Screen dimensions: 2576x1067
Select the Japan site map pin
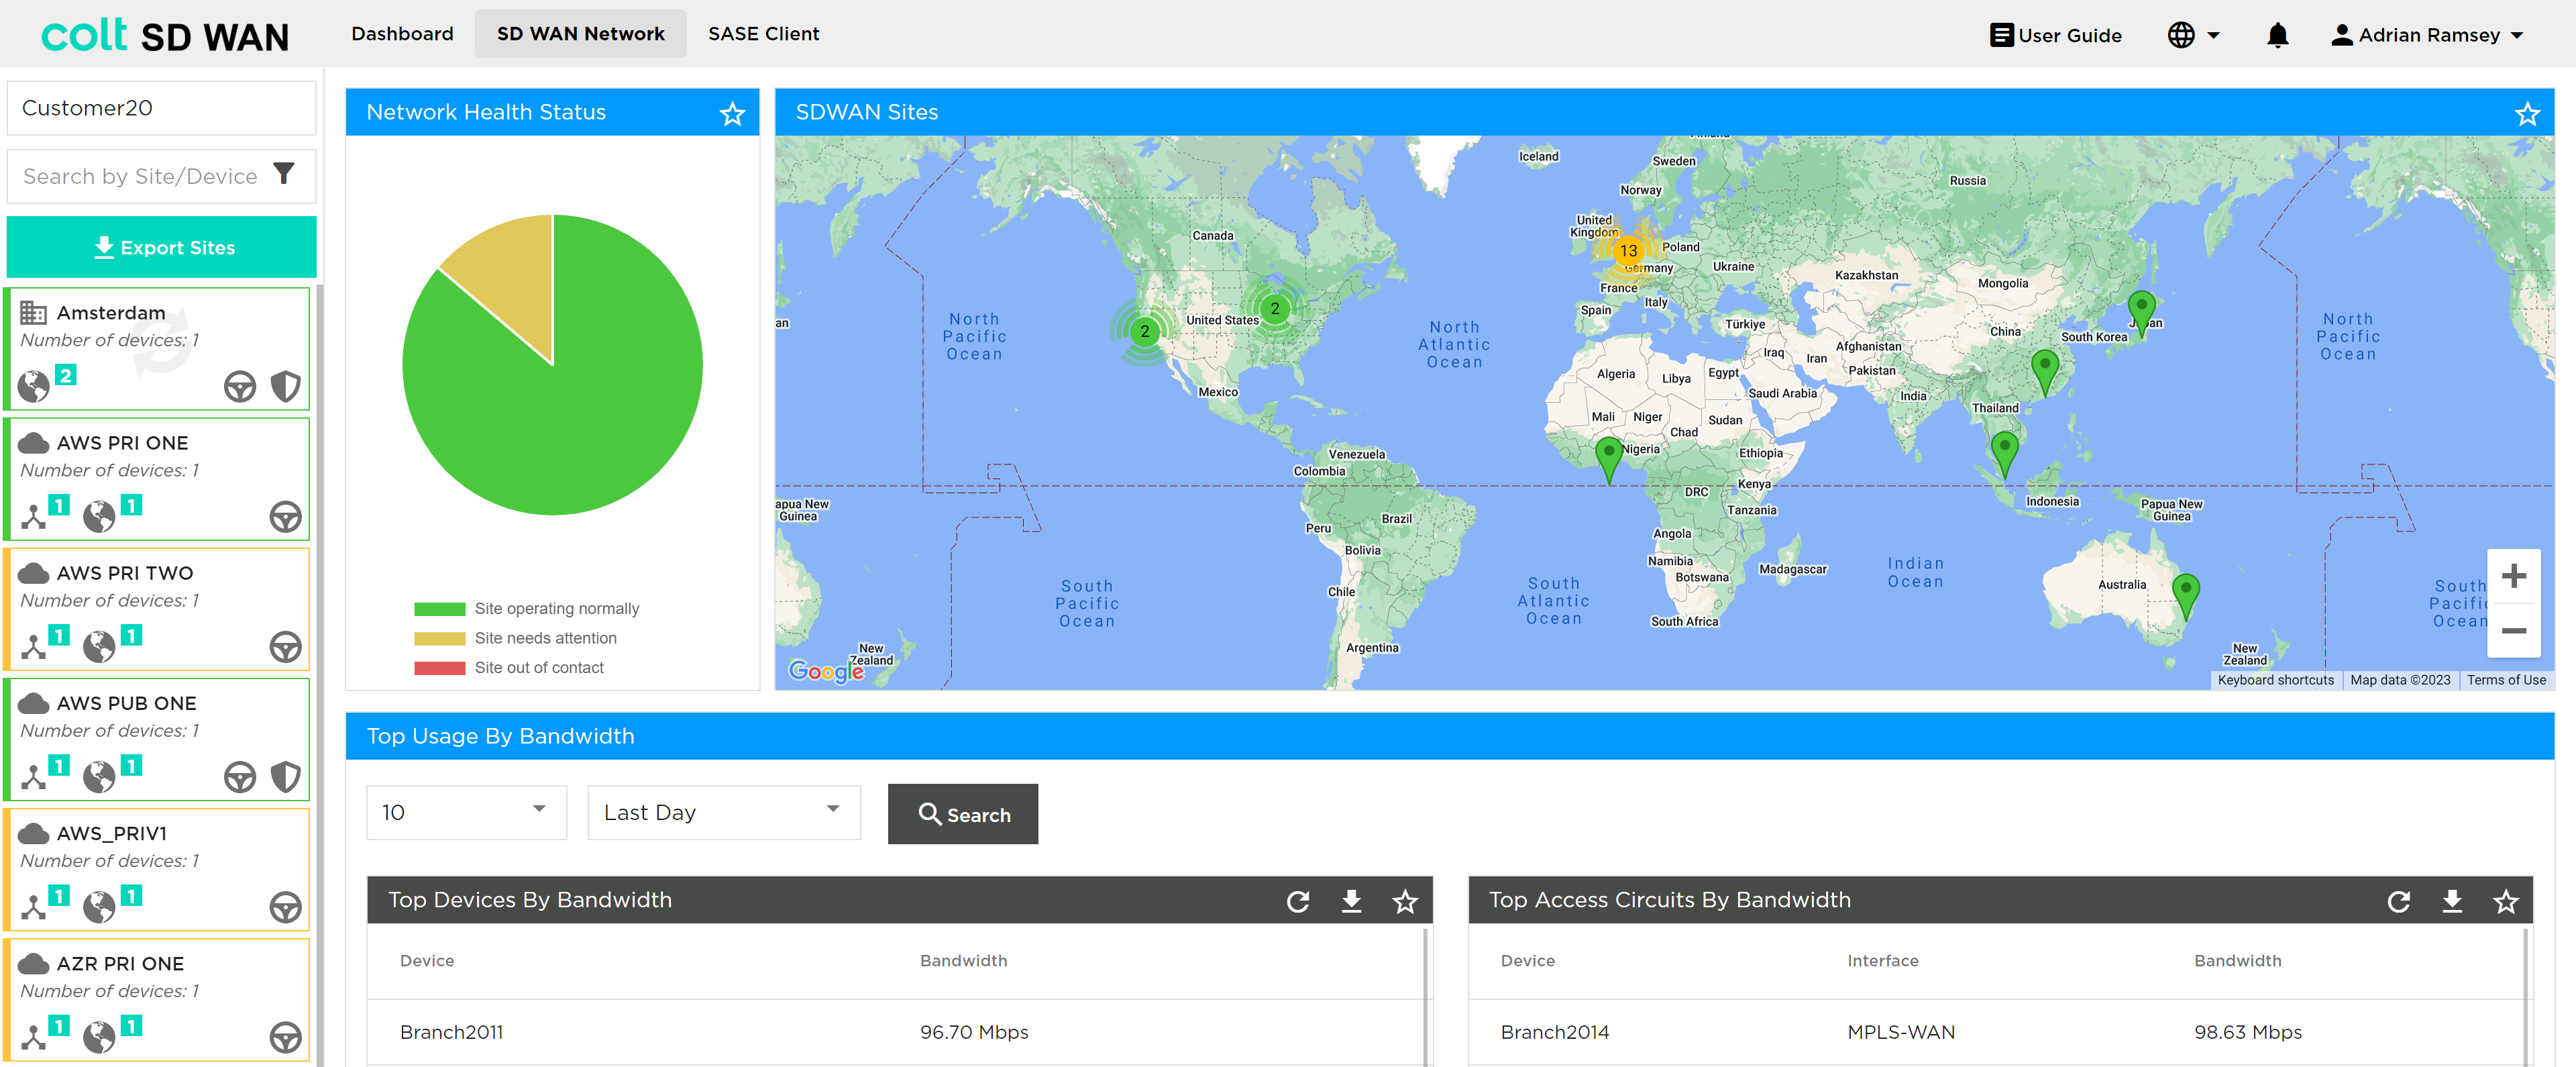pyautogui.click(x=2141, y=313)
